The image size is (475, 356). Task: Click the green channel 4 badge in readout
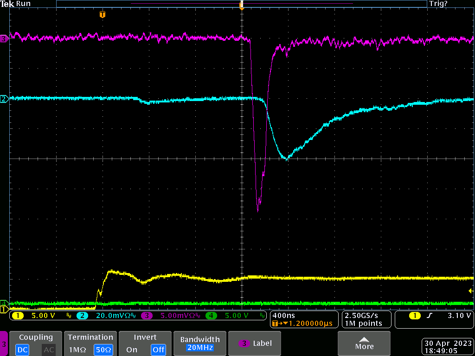coord(211,316)
